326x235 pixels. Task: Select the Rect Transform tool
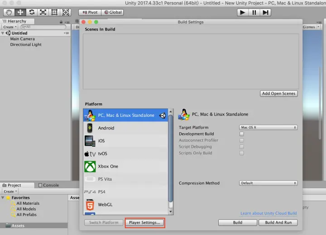[54, 12]
